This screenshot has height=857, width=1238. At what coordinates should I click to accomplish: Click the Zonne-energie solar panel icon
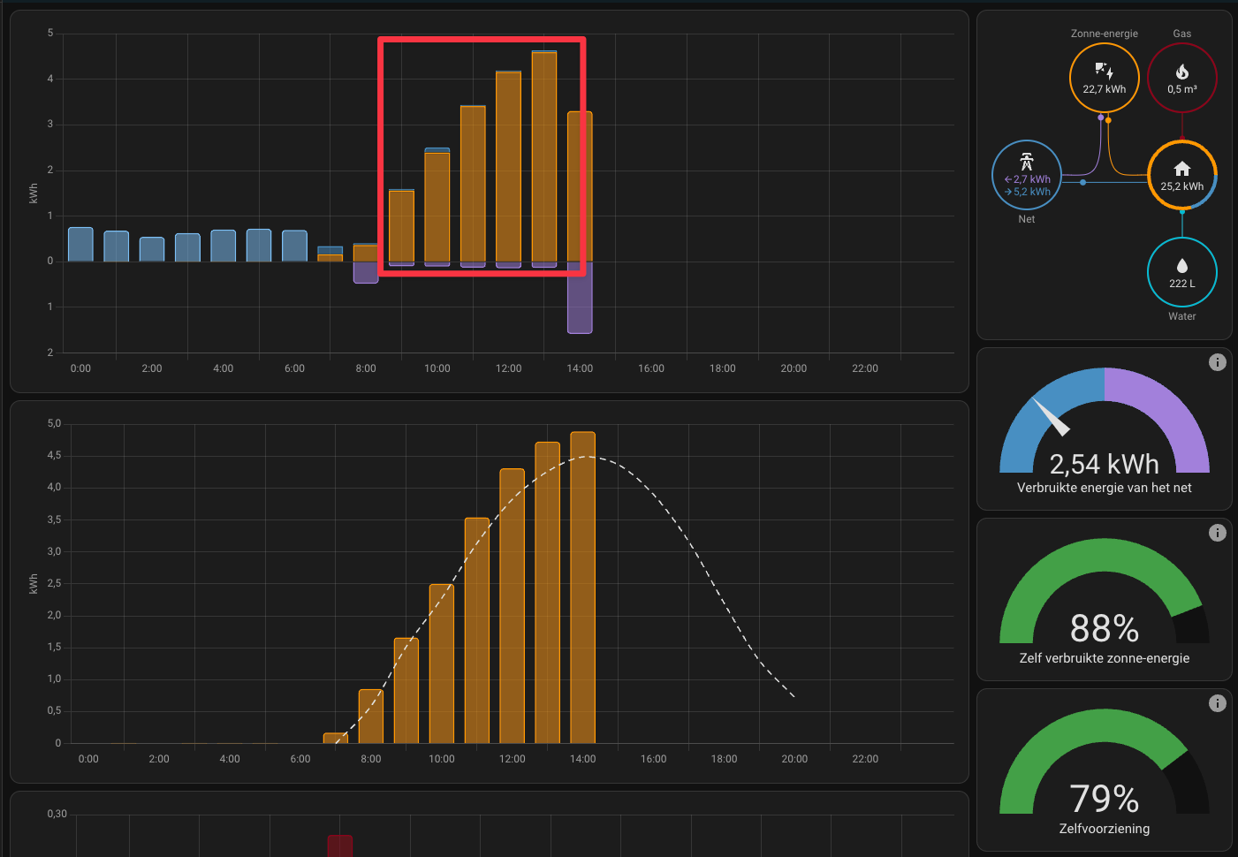click(x=1104, y=71)
